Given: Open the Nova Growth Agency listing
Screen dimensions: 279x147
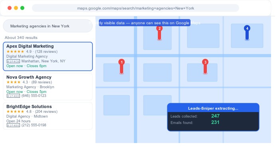Looking at the screenshot, I should 48,87.
